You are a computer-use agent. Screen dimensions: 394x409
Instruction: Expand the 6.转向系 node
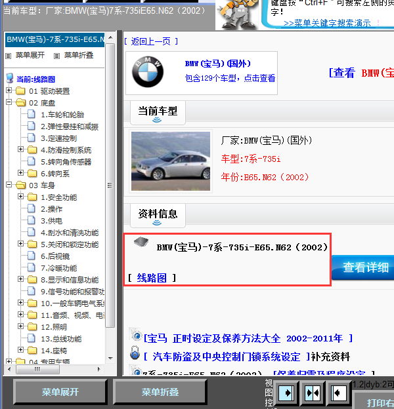(x=20, y=172)
